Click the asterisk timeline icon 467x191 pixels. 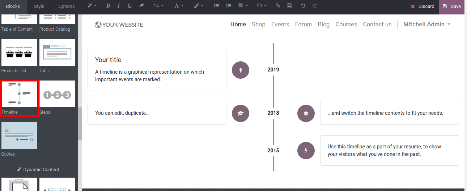coord(306,113)
